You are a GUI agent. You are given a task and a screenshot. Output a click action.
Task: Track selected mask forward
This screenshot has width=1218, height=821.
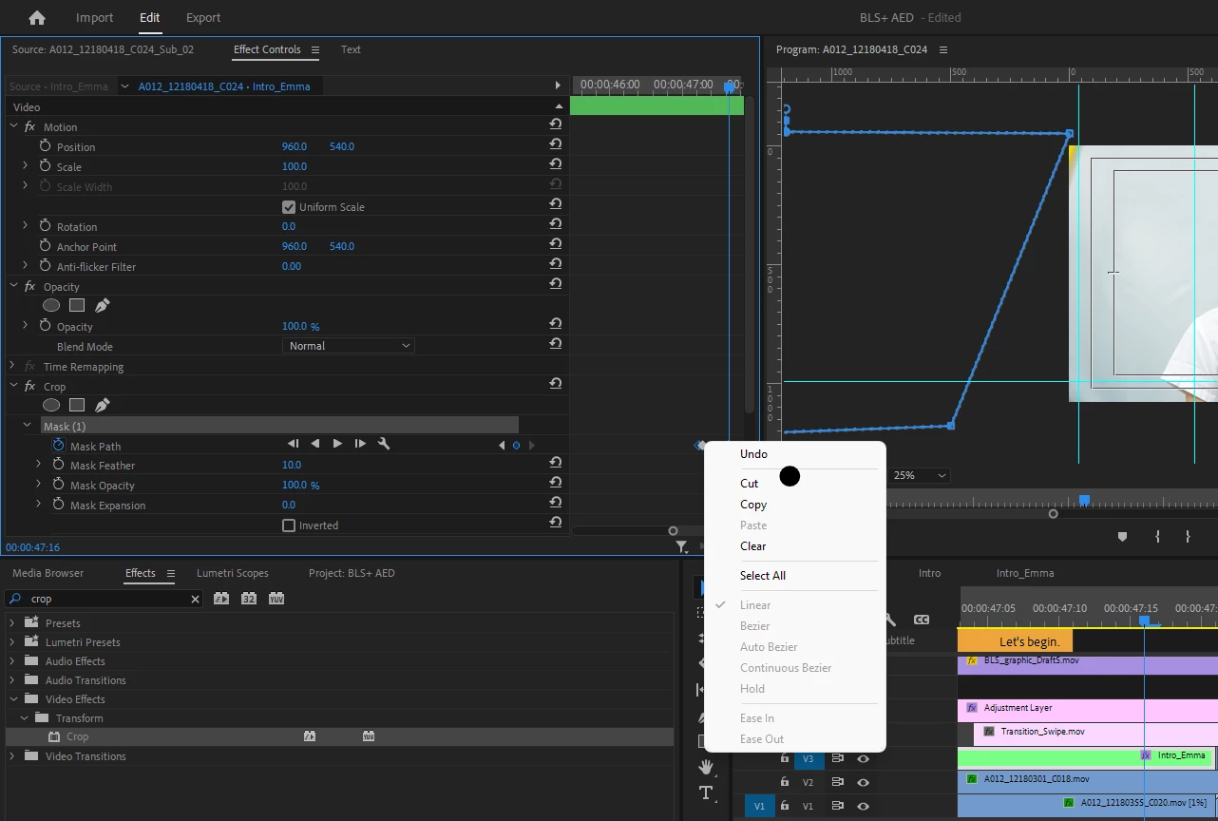[x=337, y=444]
